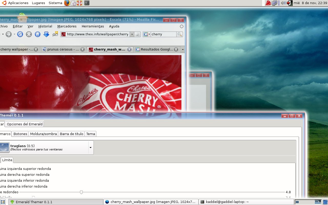Image resolution: width=328 pixels, height=205 pixels.
Task: Click the logout door tray icon
Action: point(290,3)
